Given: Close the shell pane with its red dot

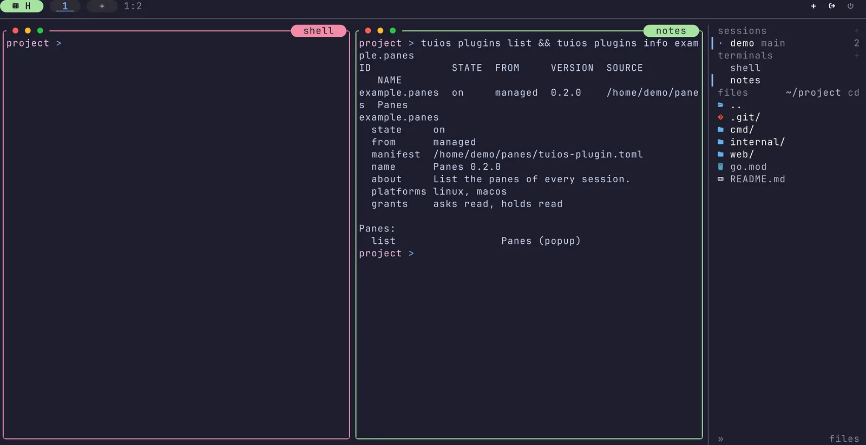Looking at the screenshot, I should (16, 31).
